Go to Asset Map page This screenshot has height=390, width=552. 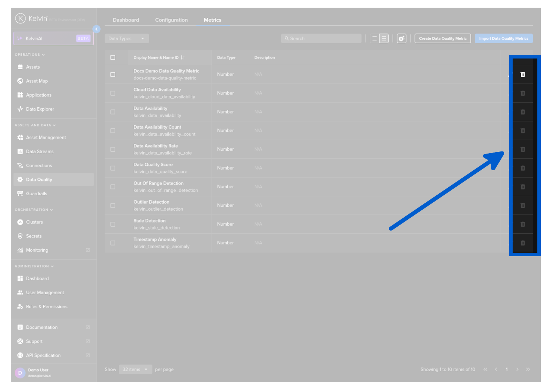pos(37,81)
